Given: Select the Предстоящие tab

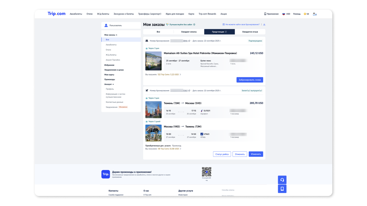Looking at the screenshot, I should 219,32.
